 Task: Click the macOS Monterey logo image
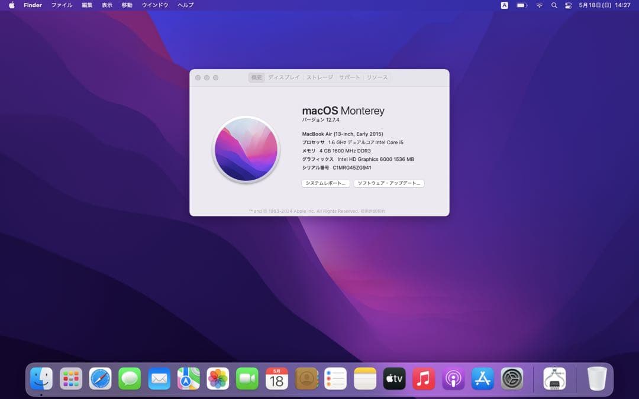[246, 150]
